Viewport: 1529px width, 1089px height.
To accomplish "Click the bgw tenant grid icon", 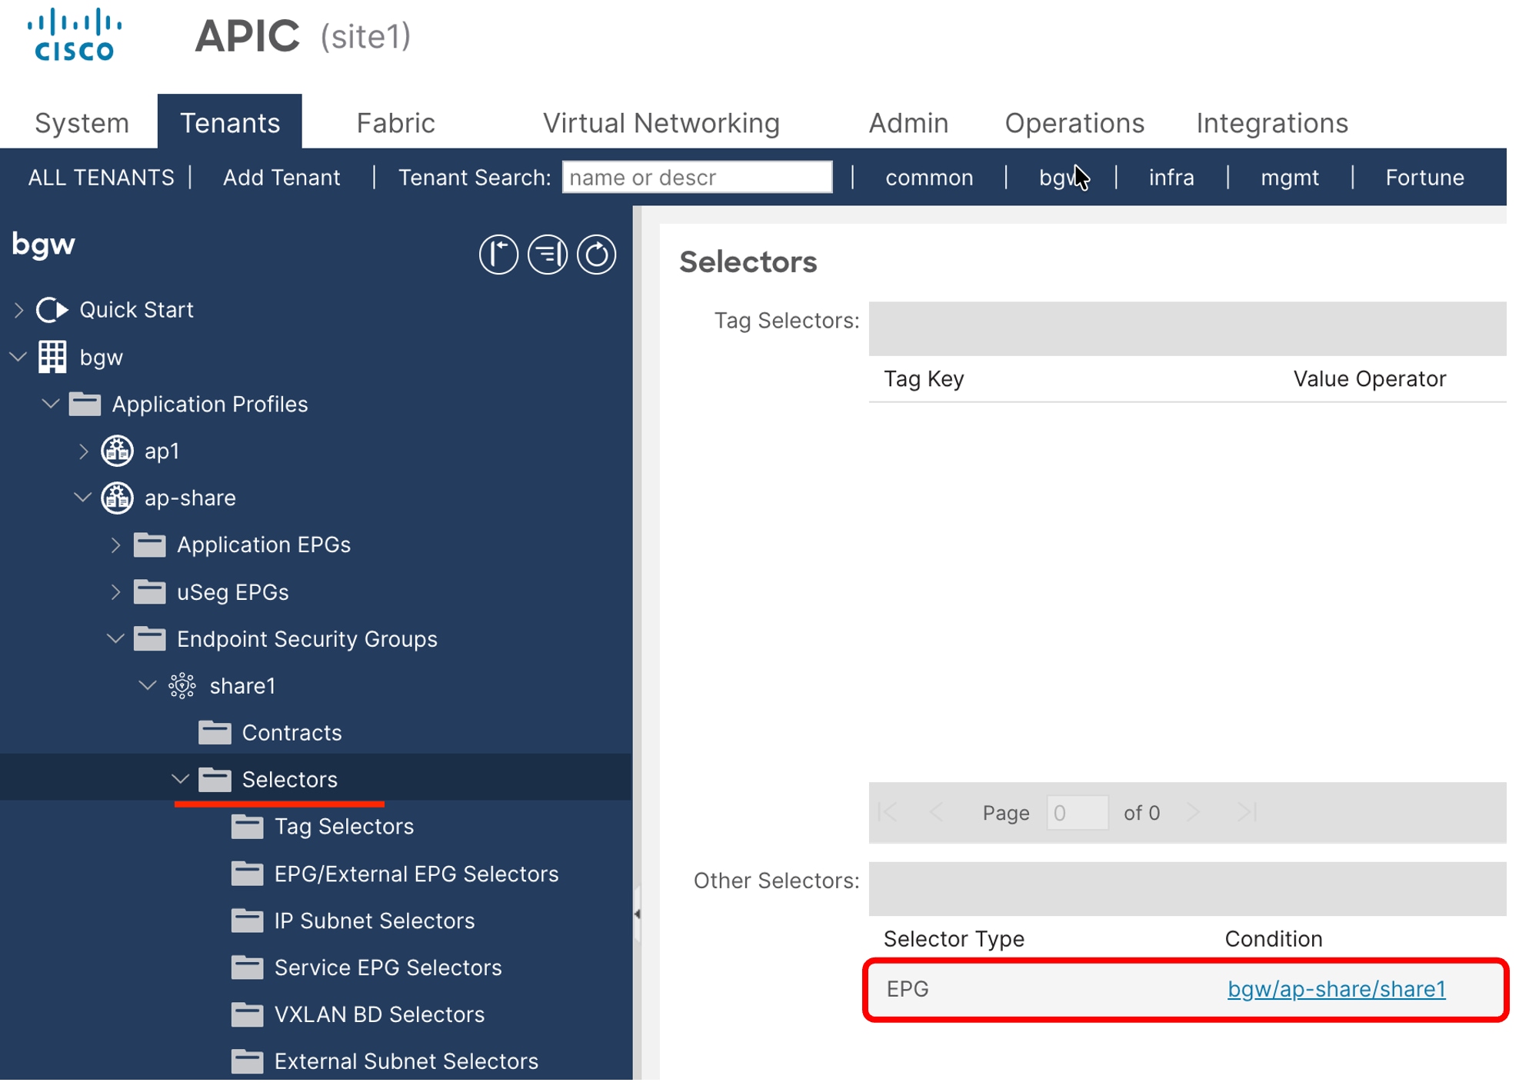I will [52, 357].
